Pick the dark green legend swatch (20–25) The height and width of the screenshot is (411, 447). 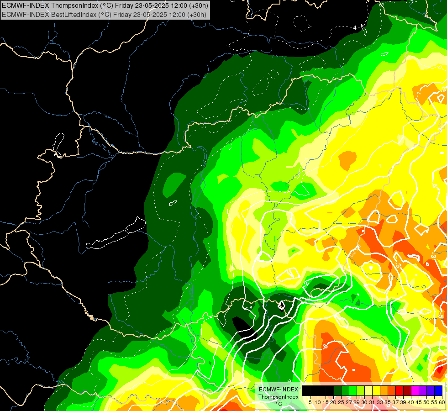click(337, 390)
